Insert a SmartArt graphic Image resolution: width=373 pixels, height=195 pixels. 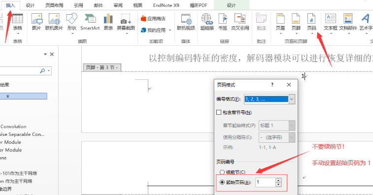tap(90, 22)
